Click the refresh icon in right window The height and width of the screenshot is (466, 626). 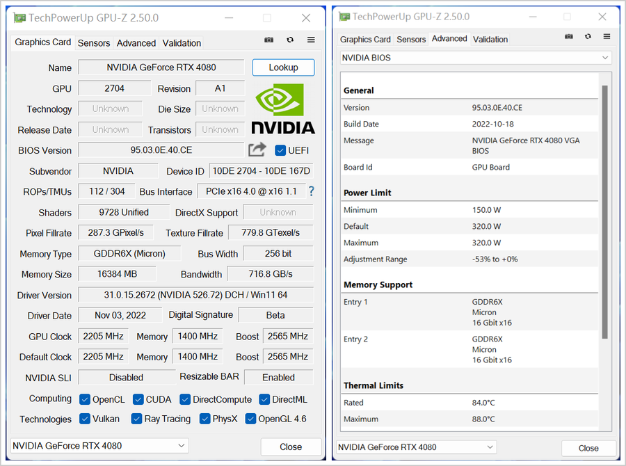coord(588,37)
